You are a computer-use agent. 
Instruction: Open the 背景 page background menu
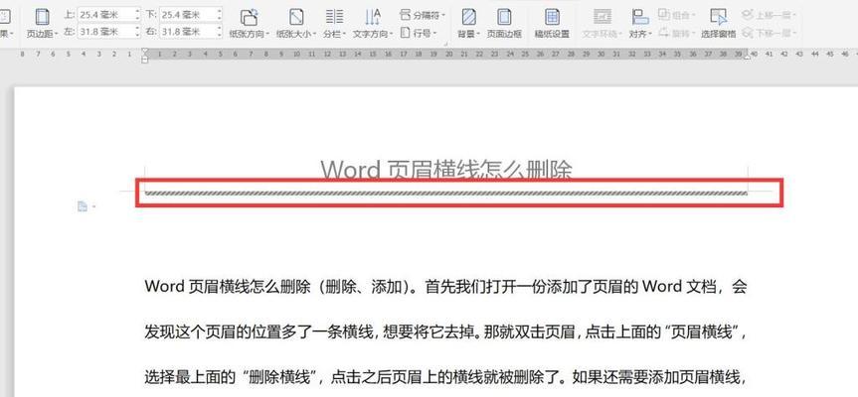pyautogui.click(x=469, y=23)
